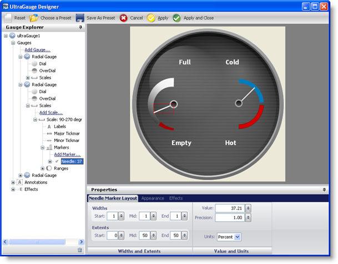The width and height of the screenshot is (338, 264).
Task: Expand the Ranges tree node
Action: (x=42, y=168)
